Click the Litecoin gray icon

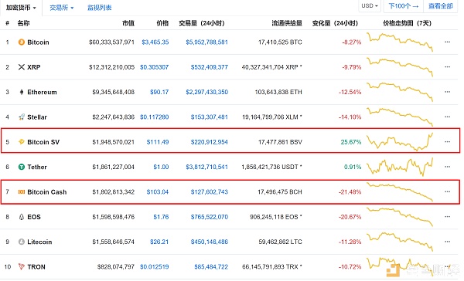(x=22, y=242)
